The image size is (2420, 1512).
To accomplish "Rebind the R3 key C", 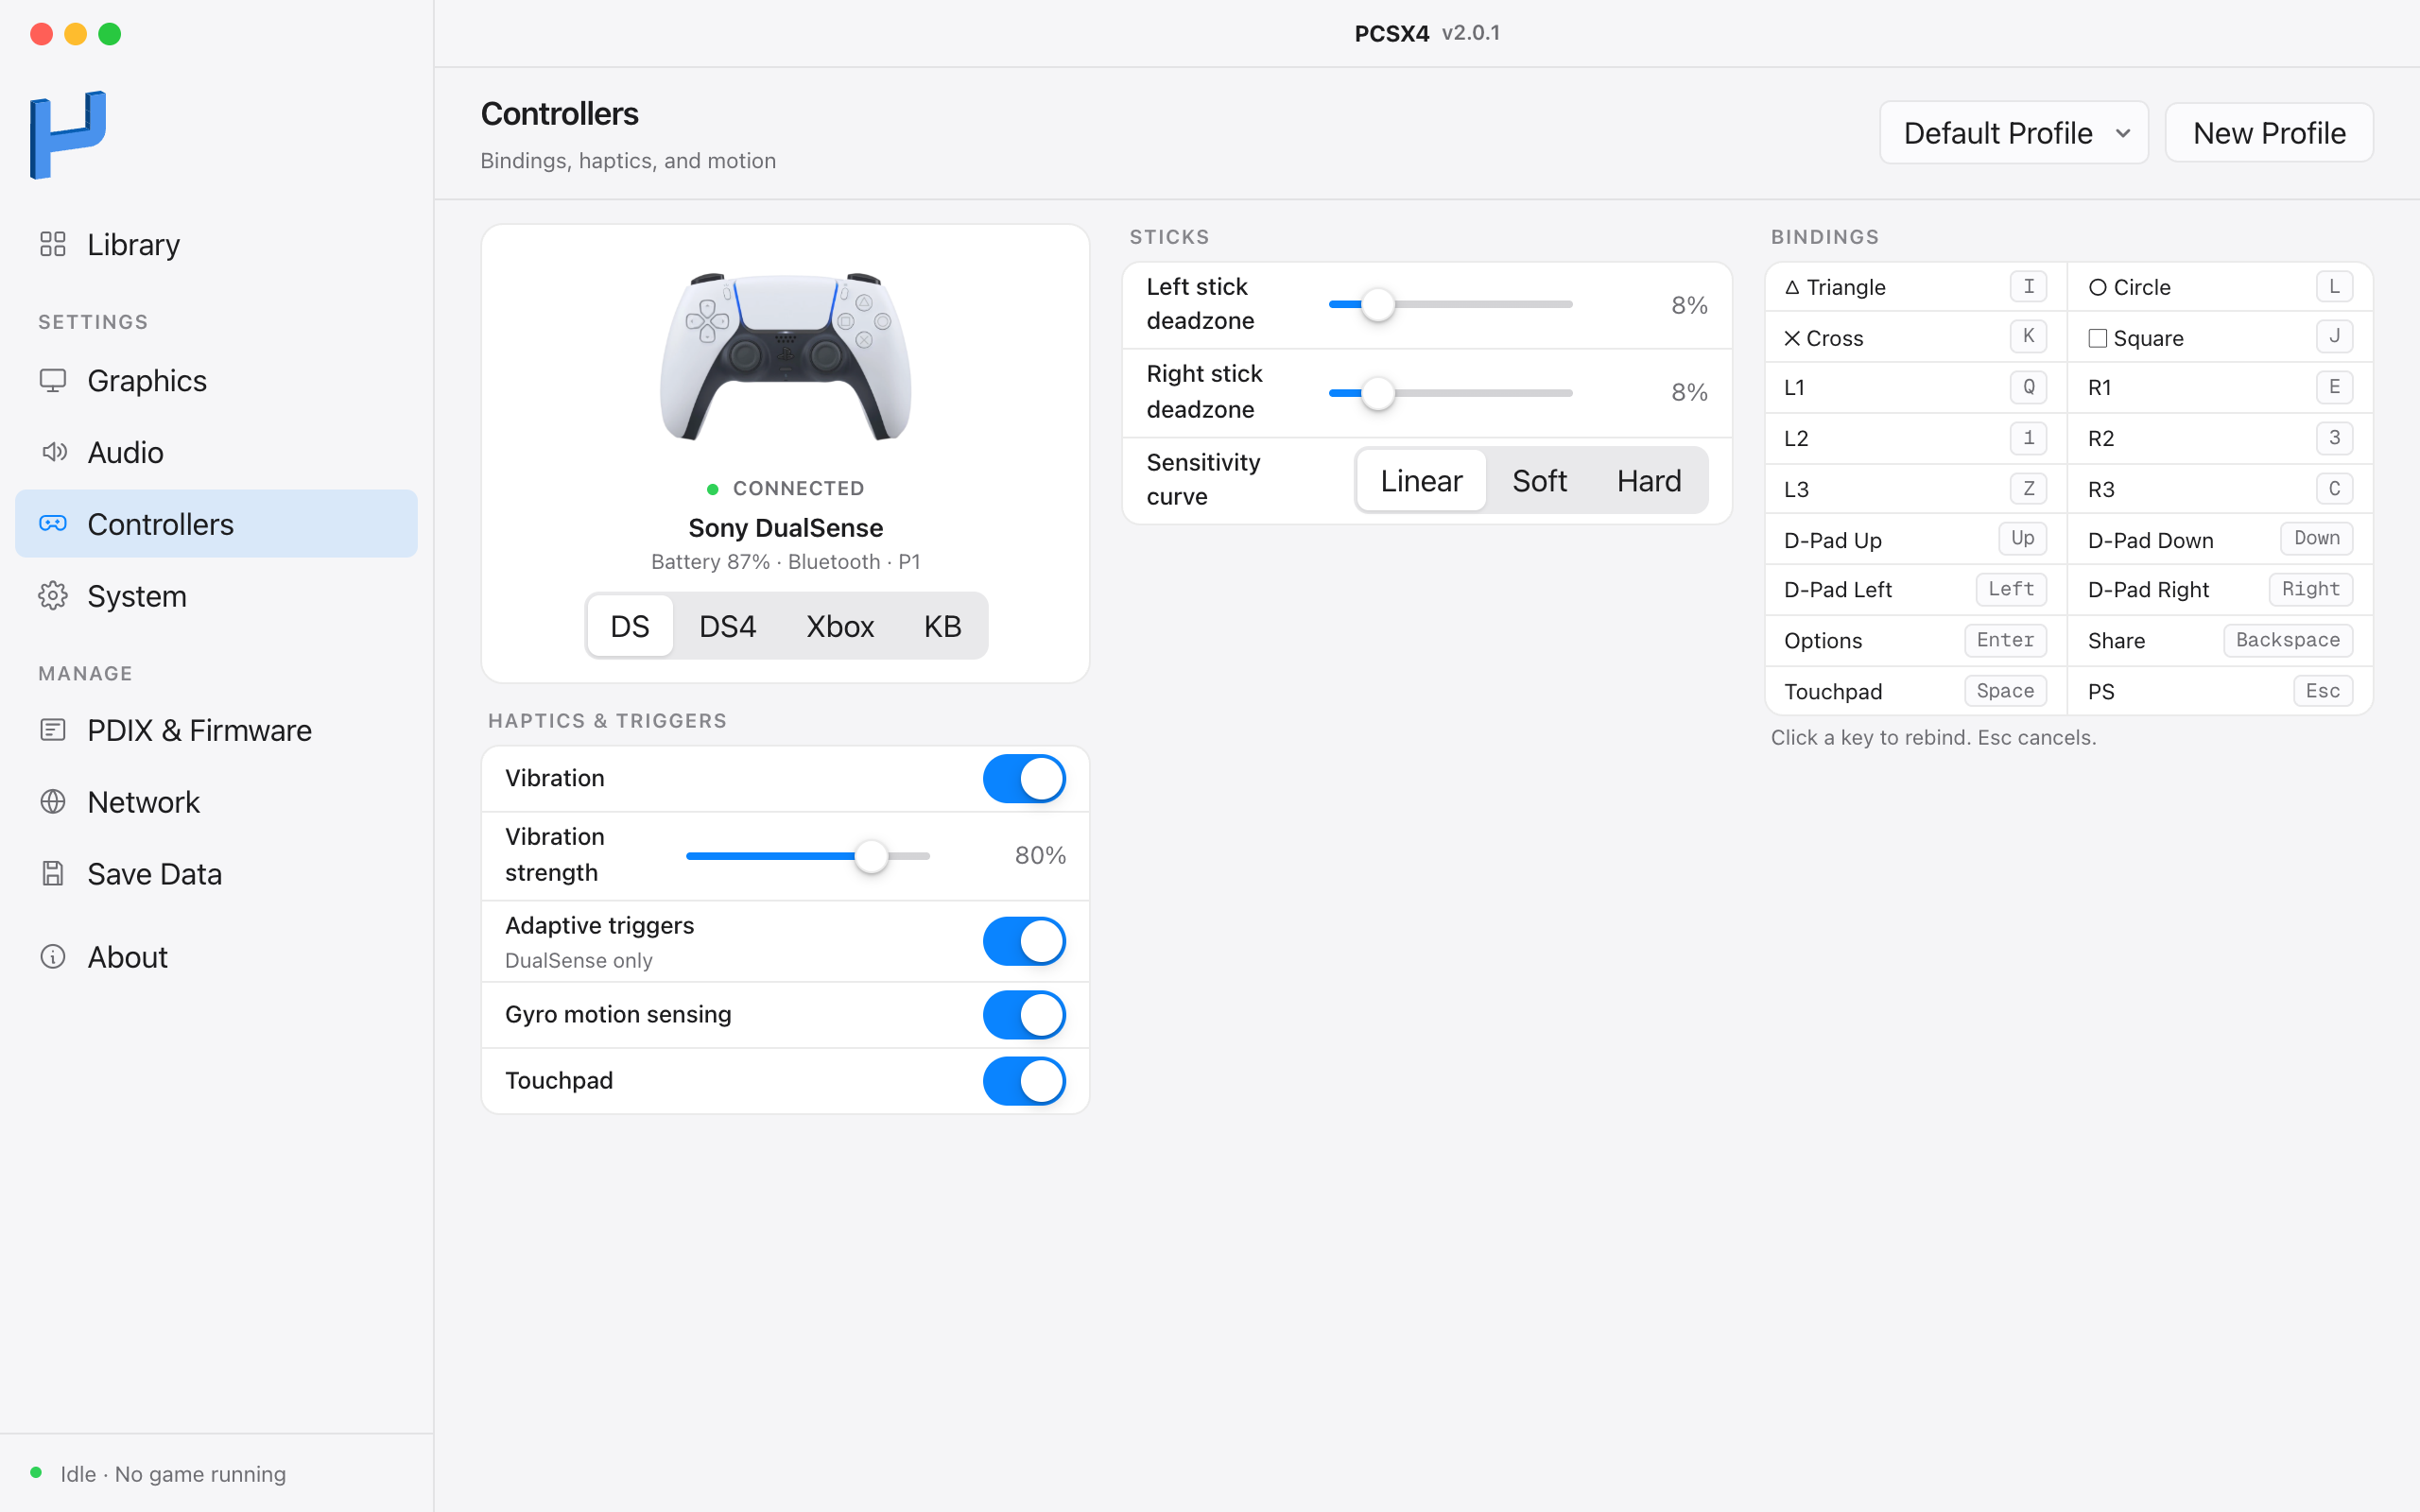I will pyautogui.click(x=2334, y=489).
